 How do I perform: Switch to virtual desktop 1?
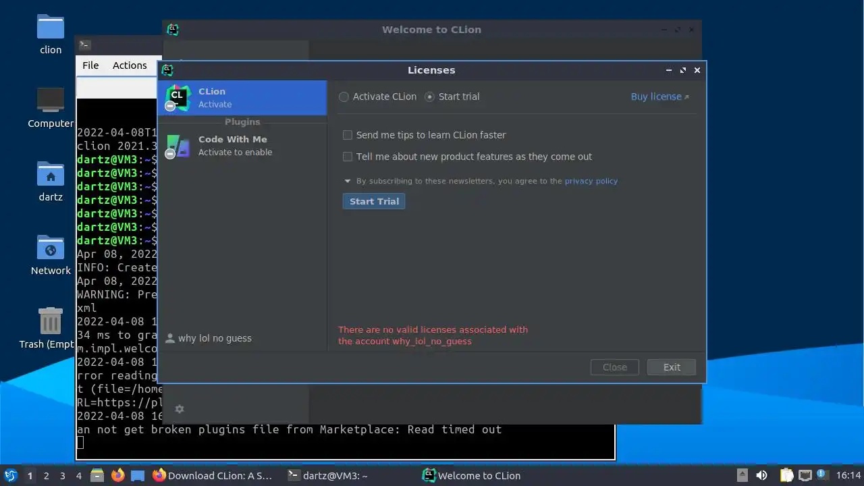(x=30, y=475)
